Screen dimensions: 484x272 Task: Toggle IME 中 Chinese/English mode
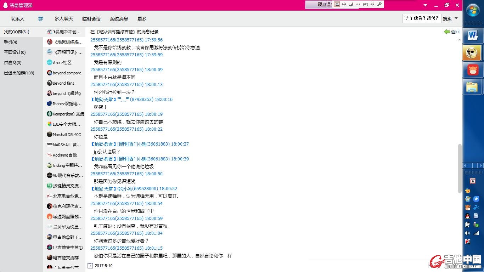point(344,4)
